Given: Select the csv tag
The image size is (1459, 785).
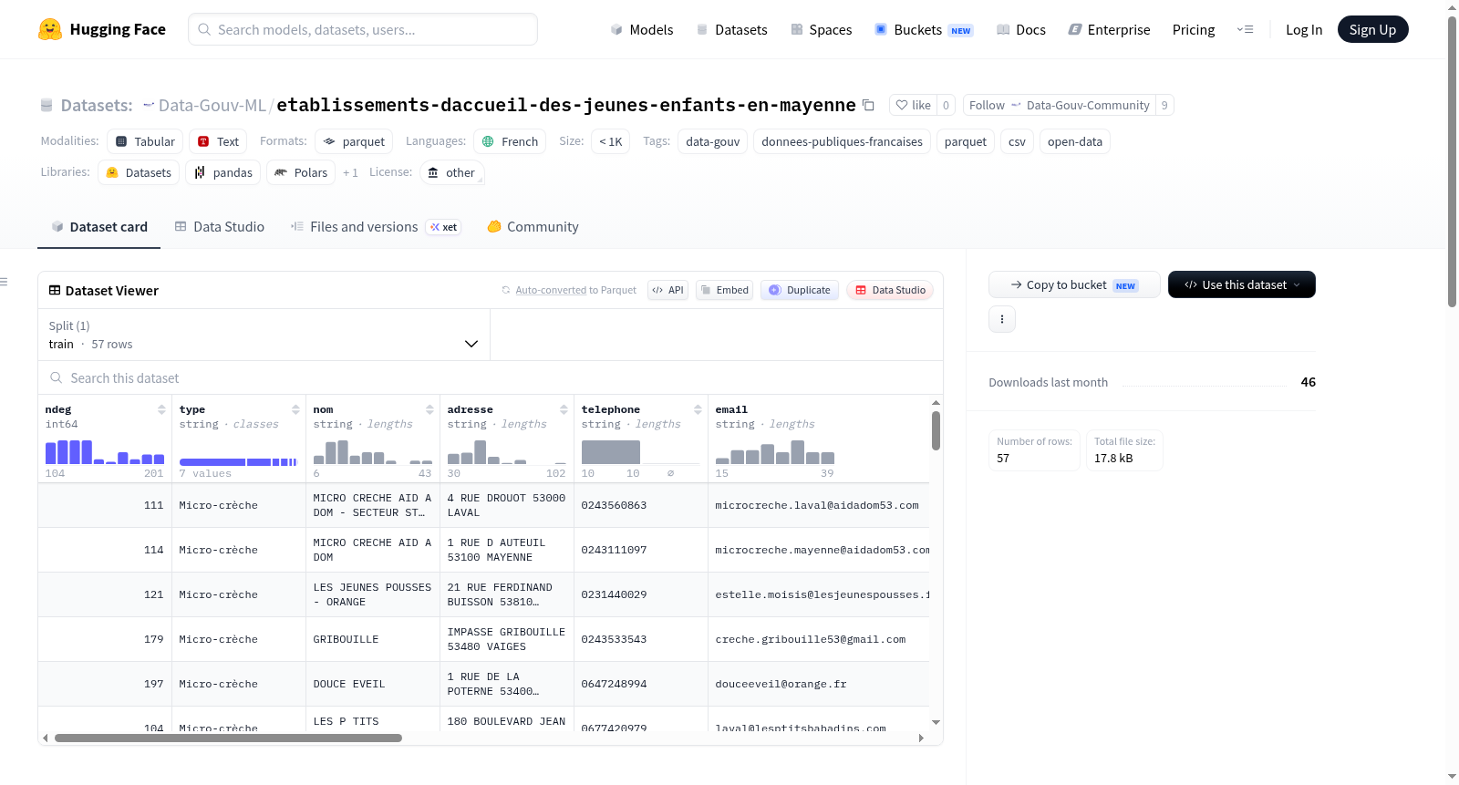Looking at the screenshot, I should pyautogui.click(x=1017, y=141).
